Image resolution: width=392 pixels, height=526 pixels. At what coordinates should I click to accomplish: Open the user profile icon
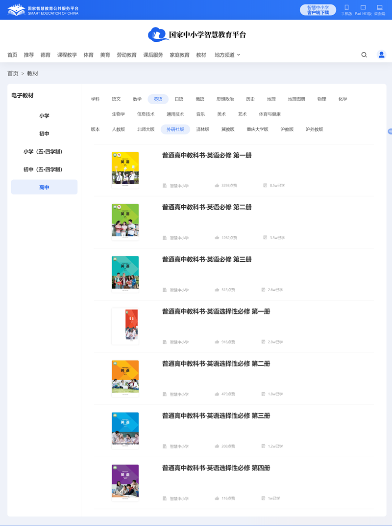tap(381, 55)
